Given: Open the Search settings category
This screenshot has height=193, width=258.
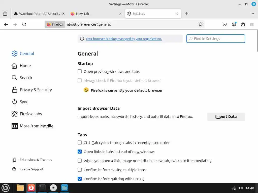Looking at the screenshot, I should (x=26, y=78).
